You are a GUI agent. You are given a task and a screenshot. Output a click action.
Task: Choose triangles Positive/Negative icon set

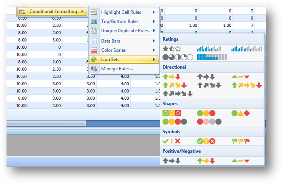click(241, 161)
